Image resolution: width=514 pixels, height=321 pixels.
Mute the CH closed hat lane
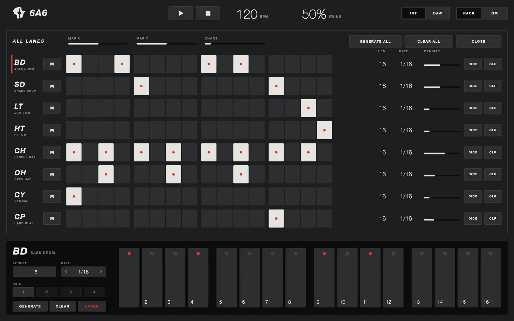pyautogui.click(x=52, y=152)
